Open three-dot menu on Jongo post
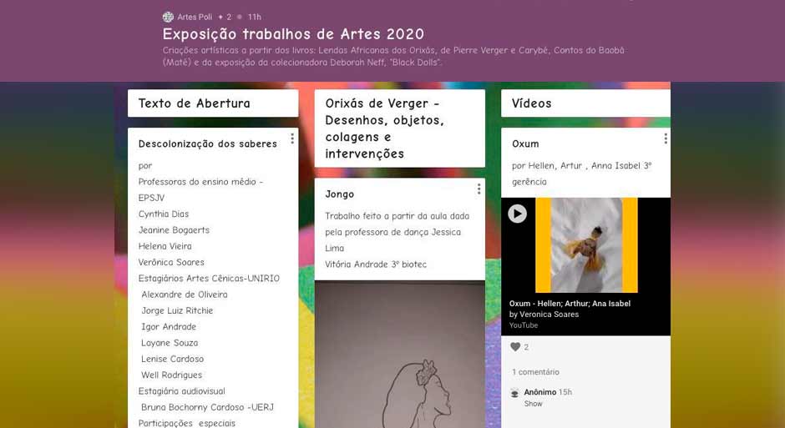 (x=479, y=189)
